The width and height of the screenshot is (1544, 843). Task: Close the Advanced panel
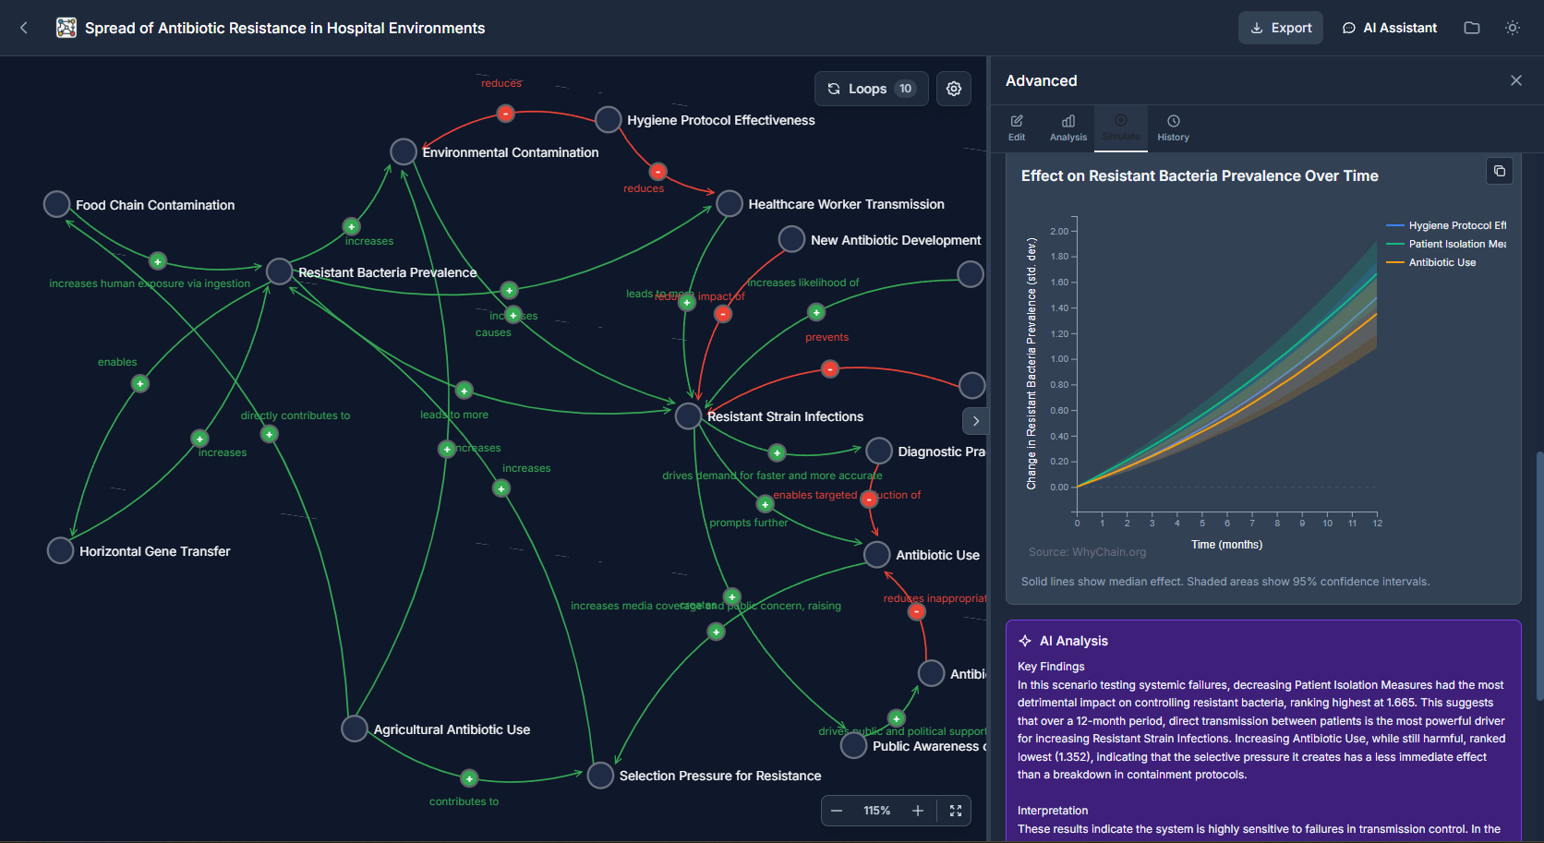[1516, 80]
